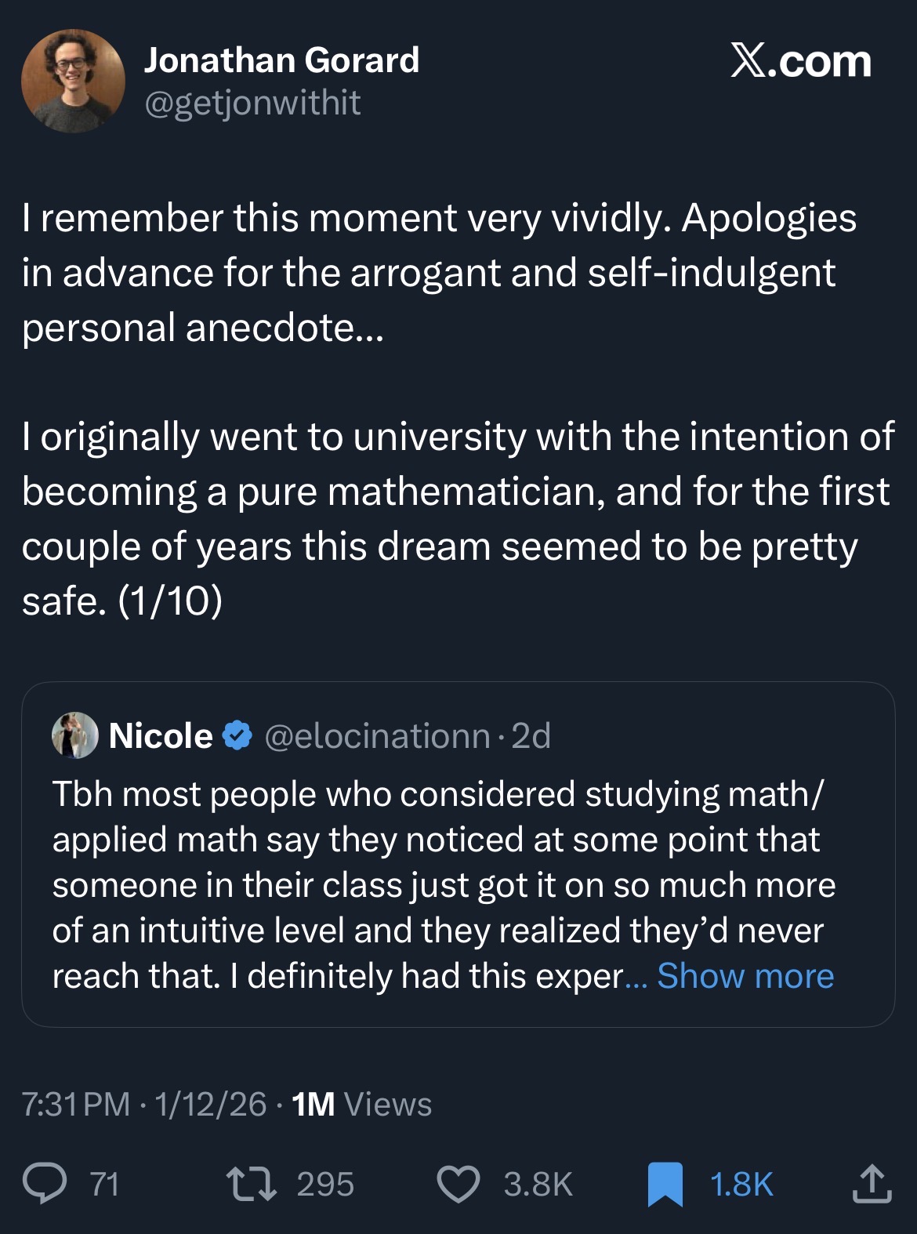Tap the share upload icon
The image size is (917, 1234).
[x=872, y=1183]
